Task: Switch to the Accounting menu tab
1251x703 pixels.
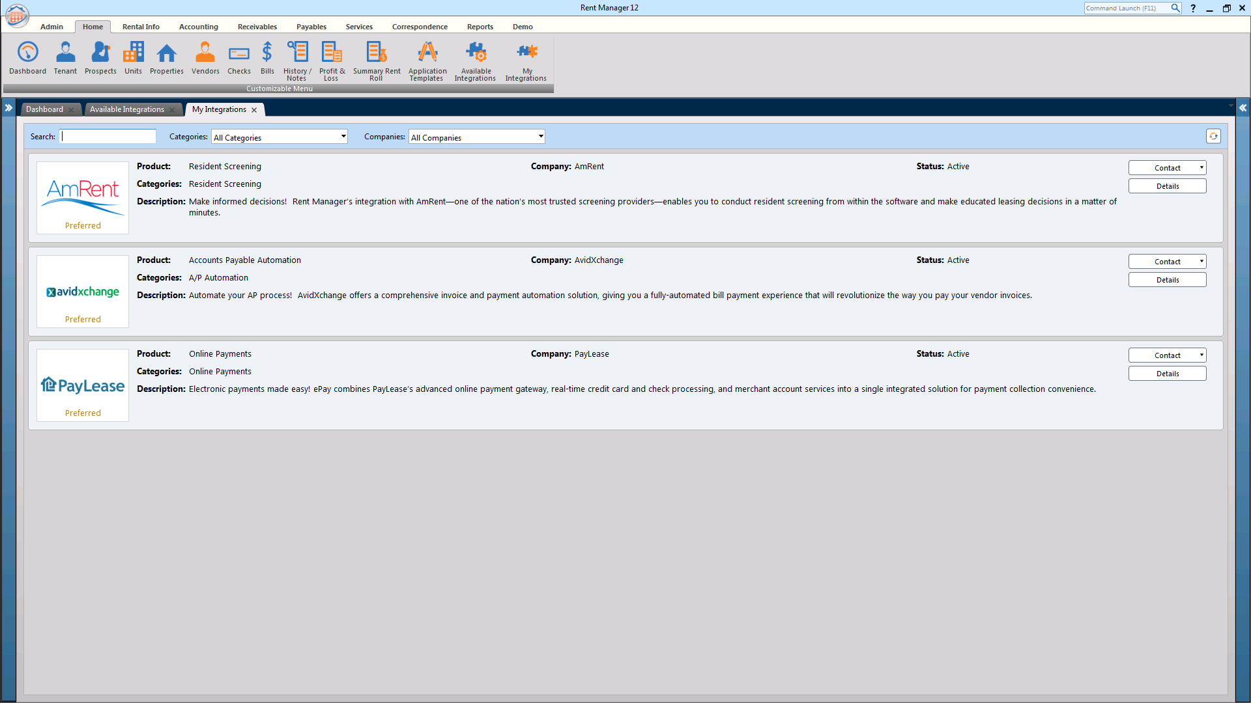Action: point(199,27)
